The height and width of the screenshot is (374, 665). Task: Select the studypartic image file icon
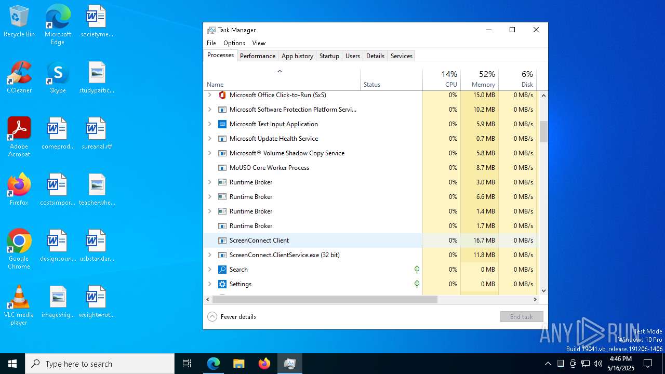coord(97,78)
